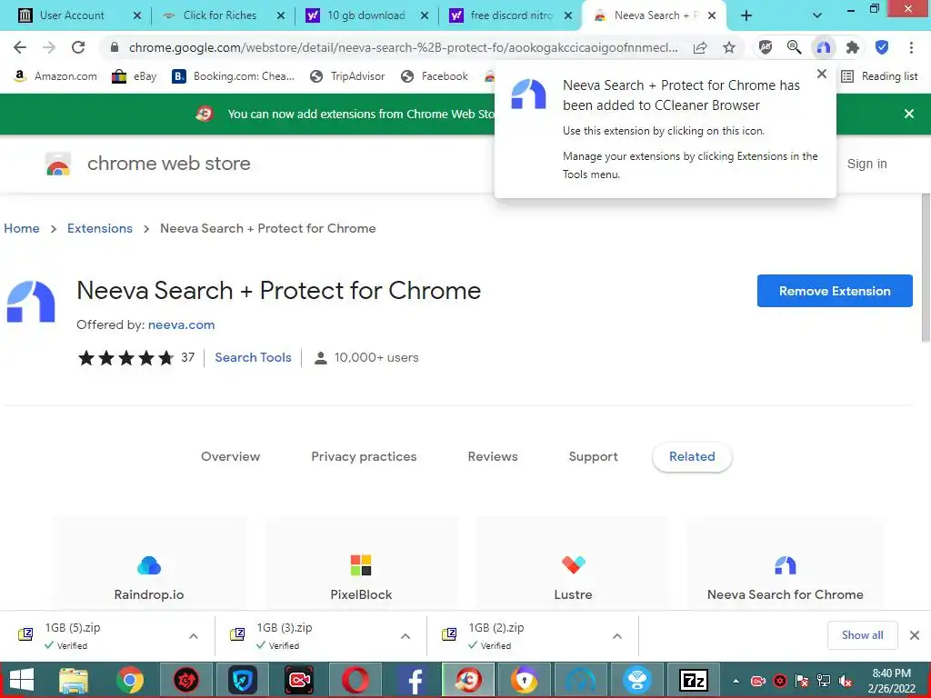Viewport: 931px width, 698px height.
Task: Switch to the Click for Riches tab
Action: 220,15
